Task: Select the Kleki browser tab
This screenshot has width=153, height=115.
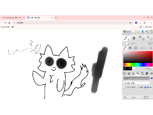Action: 40,18
